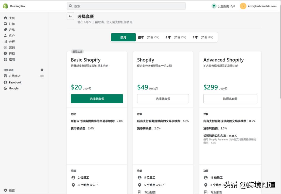Open the 订单 orders section
The image size is (281, 194).
pyautogui.click(x=12, y=24)
